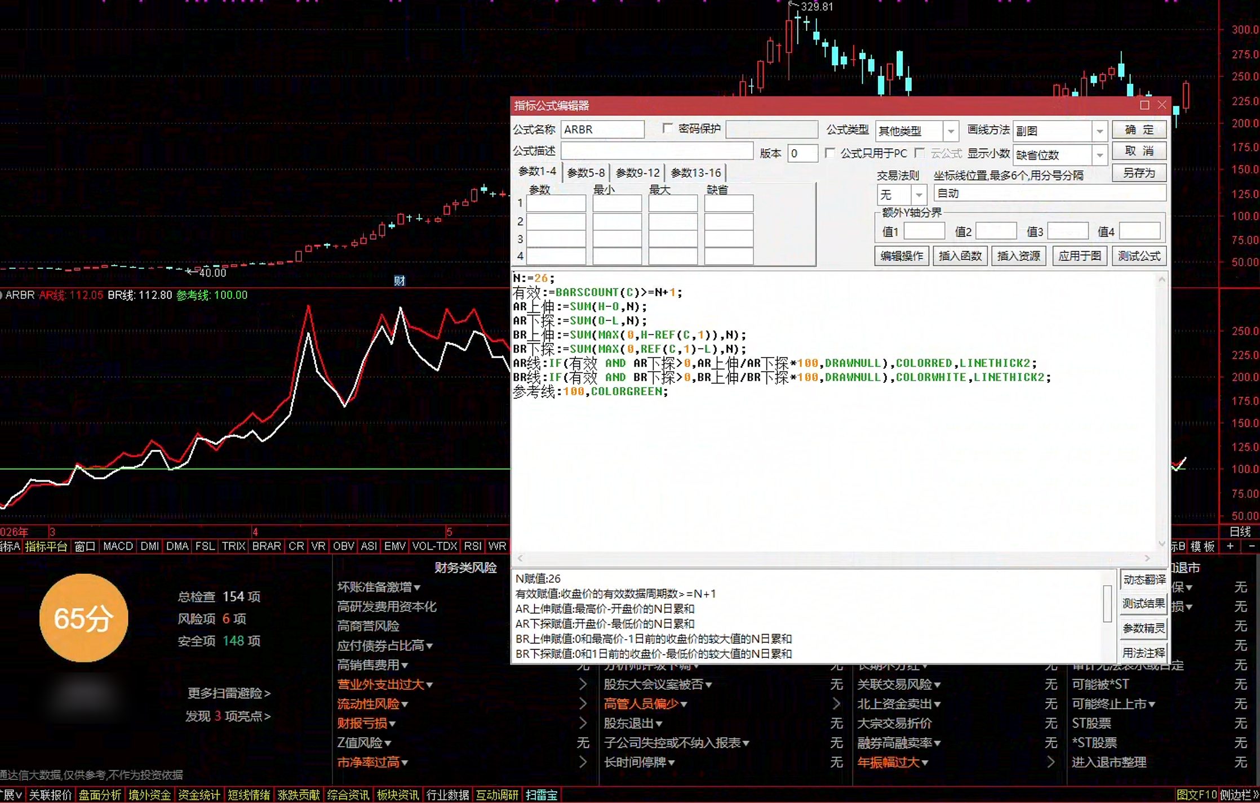Viewport: 1260px width, 803px height.
Task: Click the 值1 extra Y-axis input field
Action: coord(924,231)
